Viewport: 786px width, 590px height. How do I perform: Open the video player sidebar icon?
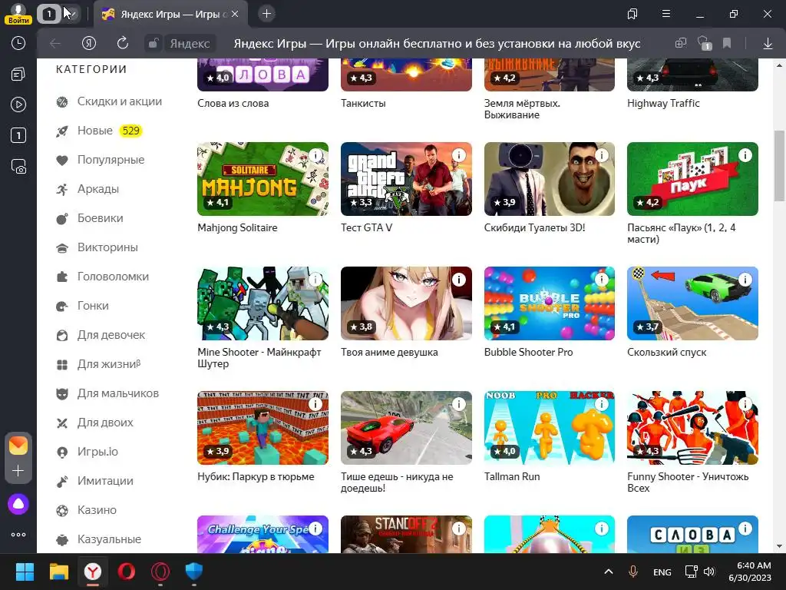click(18, 104)
